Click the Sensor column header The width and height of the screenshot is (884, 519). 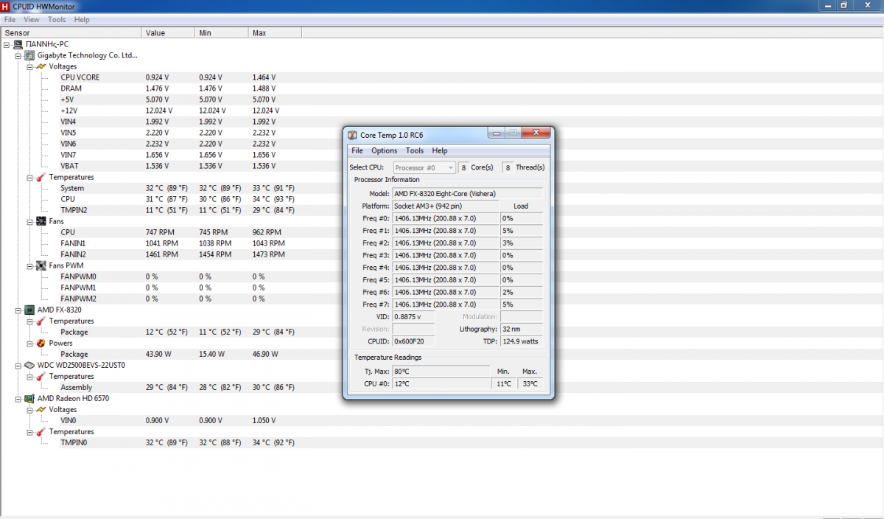(71, 32)
